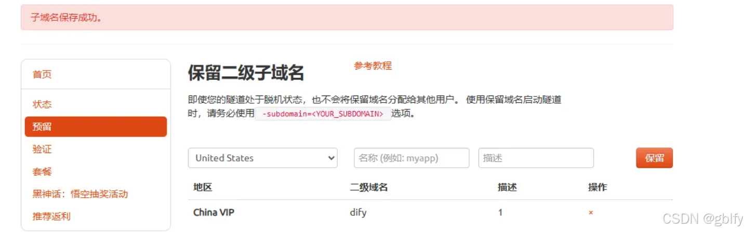
Task: Delete the dify subdomain with × icon
Action: [x=591, y=213]
